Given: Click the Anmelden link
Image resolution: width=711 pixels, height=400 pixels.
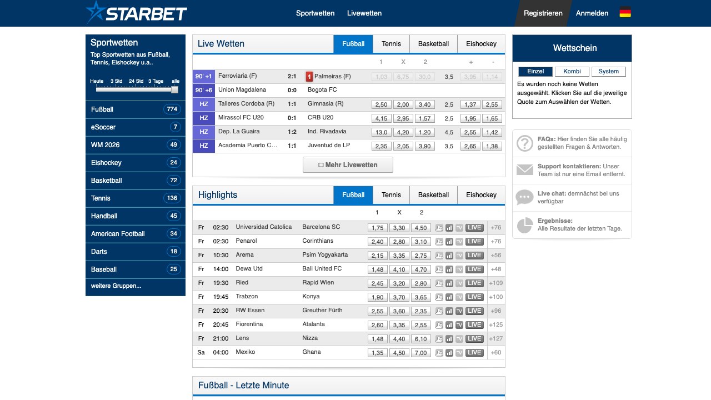Looking at the screenshot, I should tap(592, 13).
